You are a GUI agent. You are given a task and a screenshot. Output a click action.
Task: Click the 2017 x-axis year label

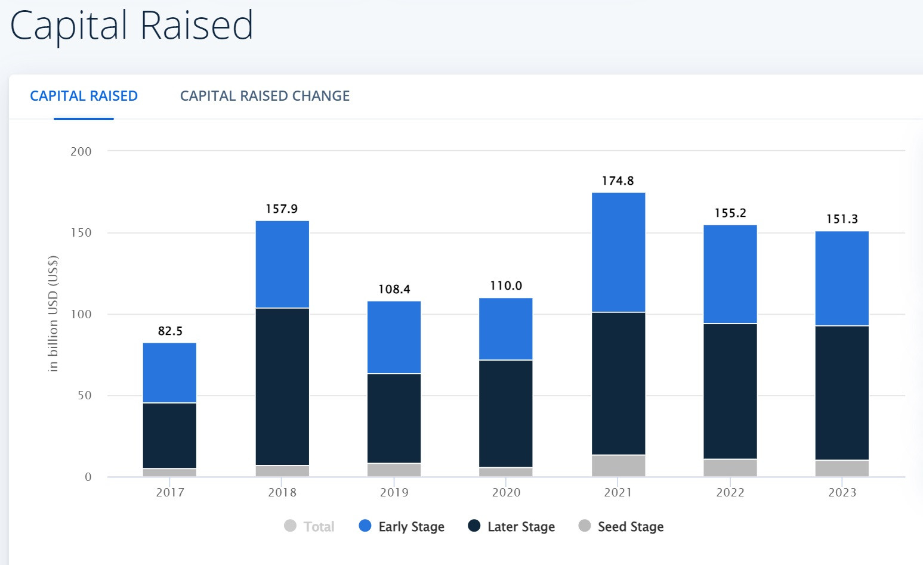pyautogui.click(x=170, y=492)
